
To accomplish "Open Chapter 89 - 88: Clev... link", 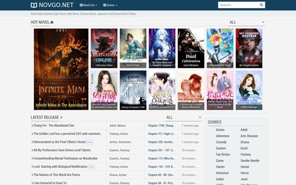I will pos(162,175).
